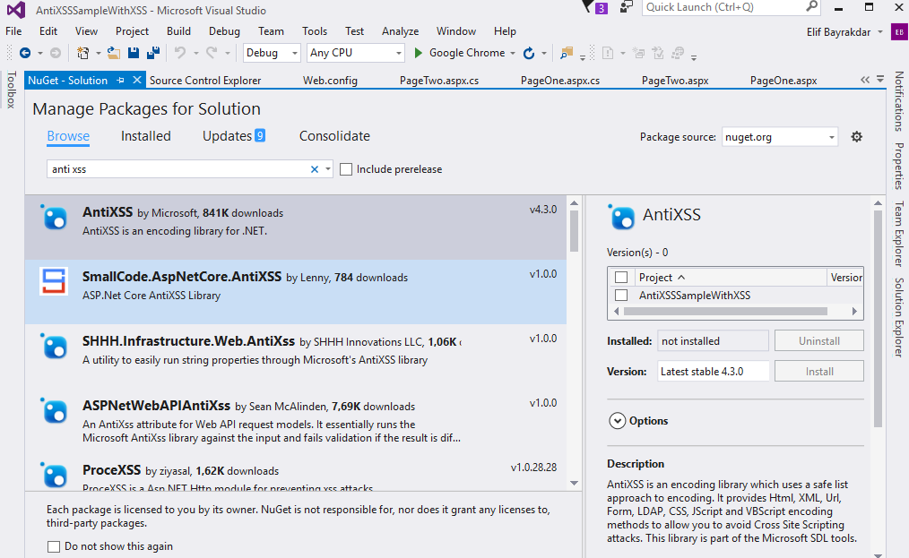Click the Save All icon
The width and height of the screenshot is (909, 558).
point(153,53)
